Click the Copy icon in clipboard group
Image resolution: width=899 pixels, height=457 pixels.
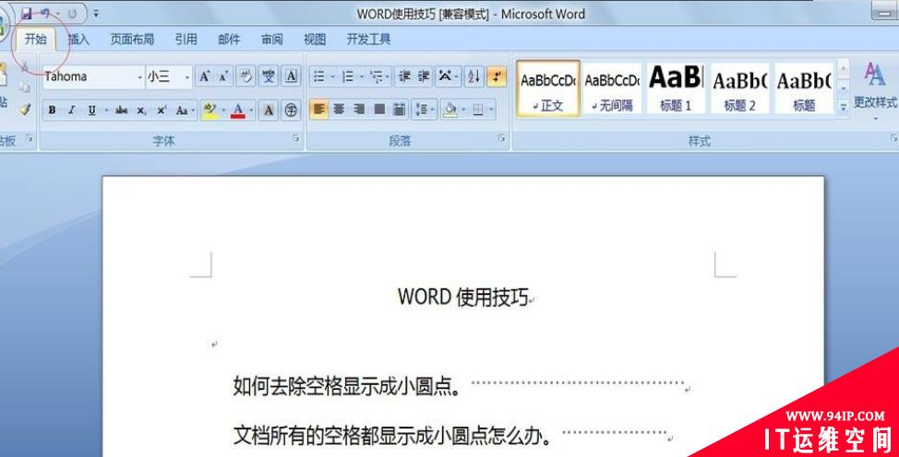25,88
